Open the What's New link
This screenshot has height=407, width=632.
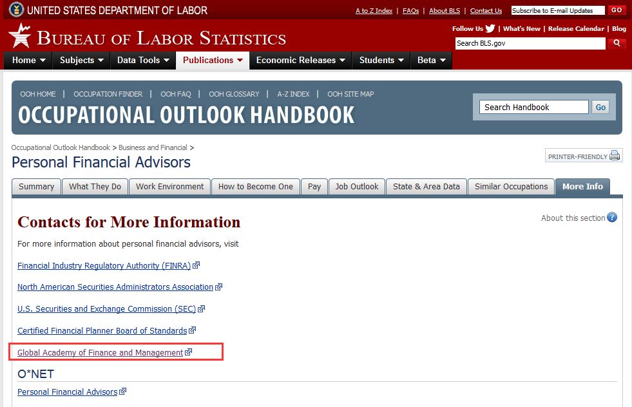point(522,28)
